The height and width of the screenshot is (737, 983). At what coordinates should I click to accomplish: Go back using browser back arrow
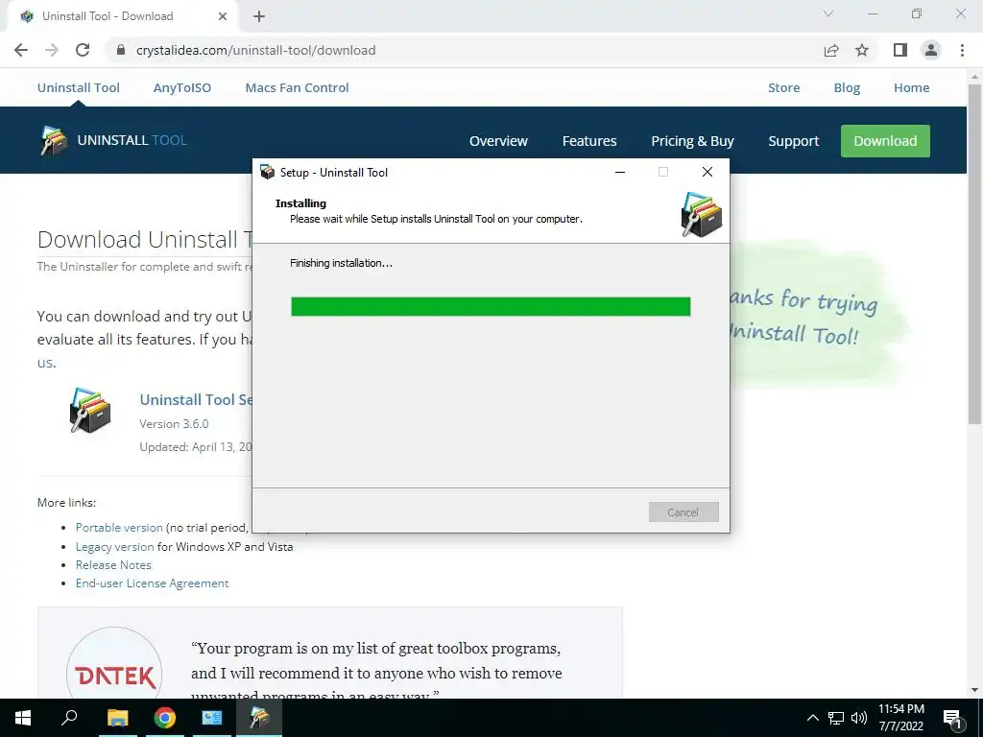(x=21, y=50)
